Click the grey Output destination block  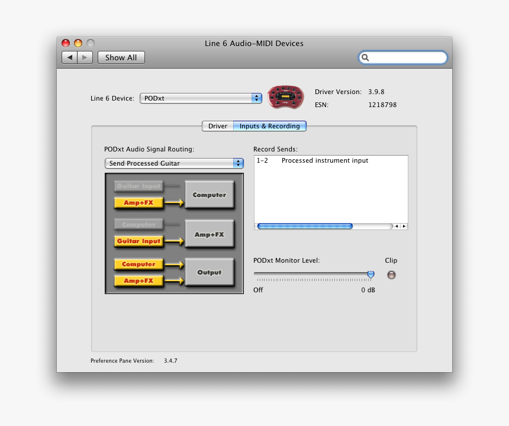210,272
